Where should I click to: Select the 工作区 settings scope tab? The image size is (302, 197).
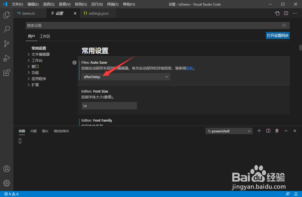coord(45,36)
